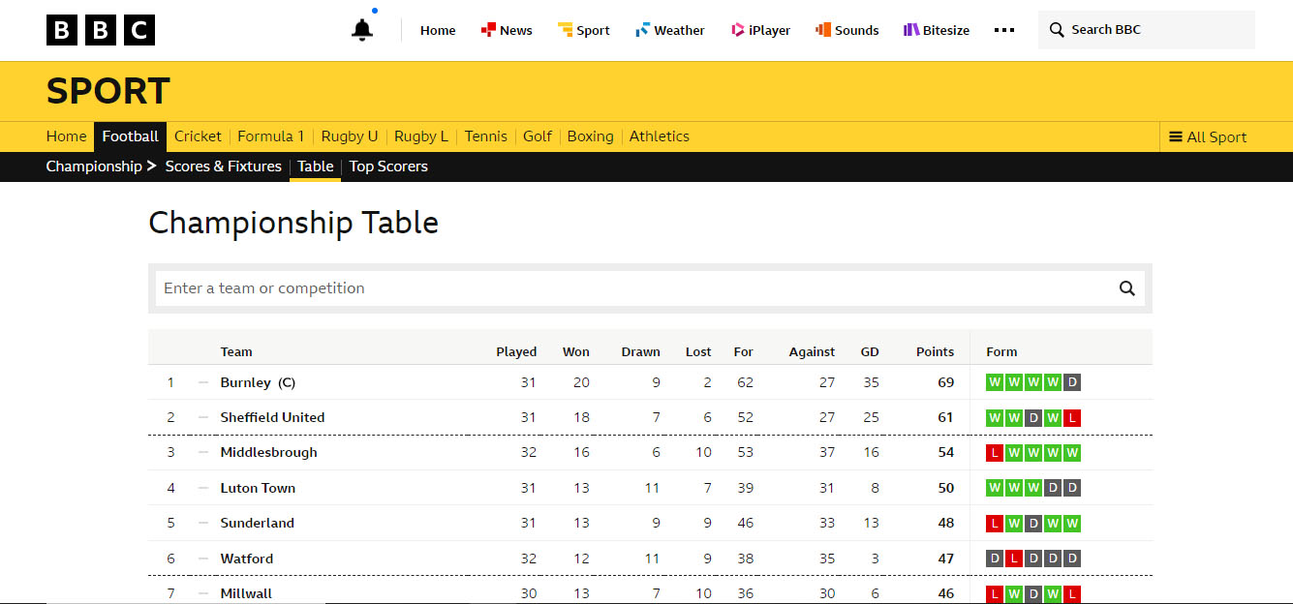Expand the More menu three dots
The height and width of the screenshot is (604, 1293).
coord(1004,30)
